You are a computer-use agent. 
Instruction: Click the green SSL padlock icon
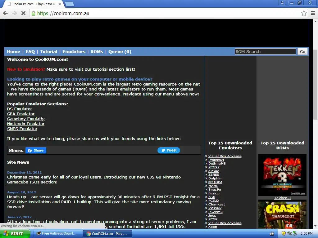tap(33, 13)
